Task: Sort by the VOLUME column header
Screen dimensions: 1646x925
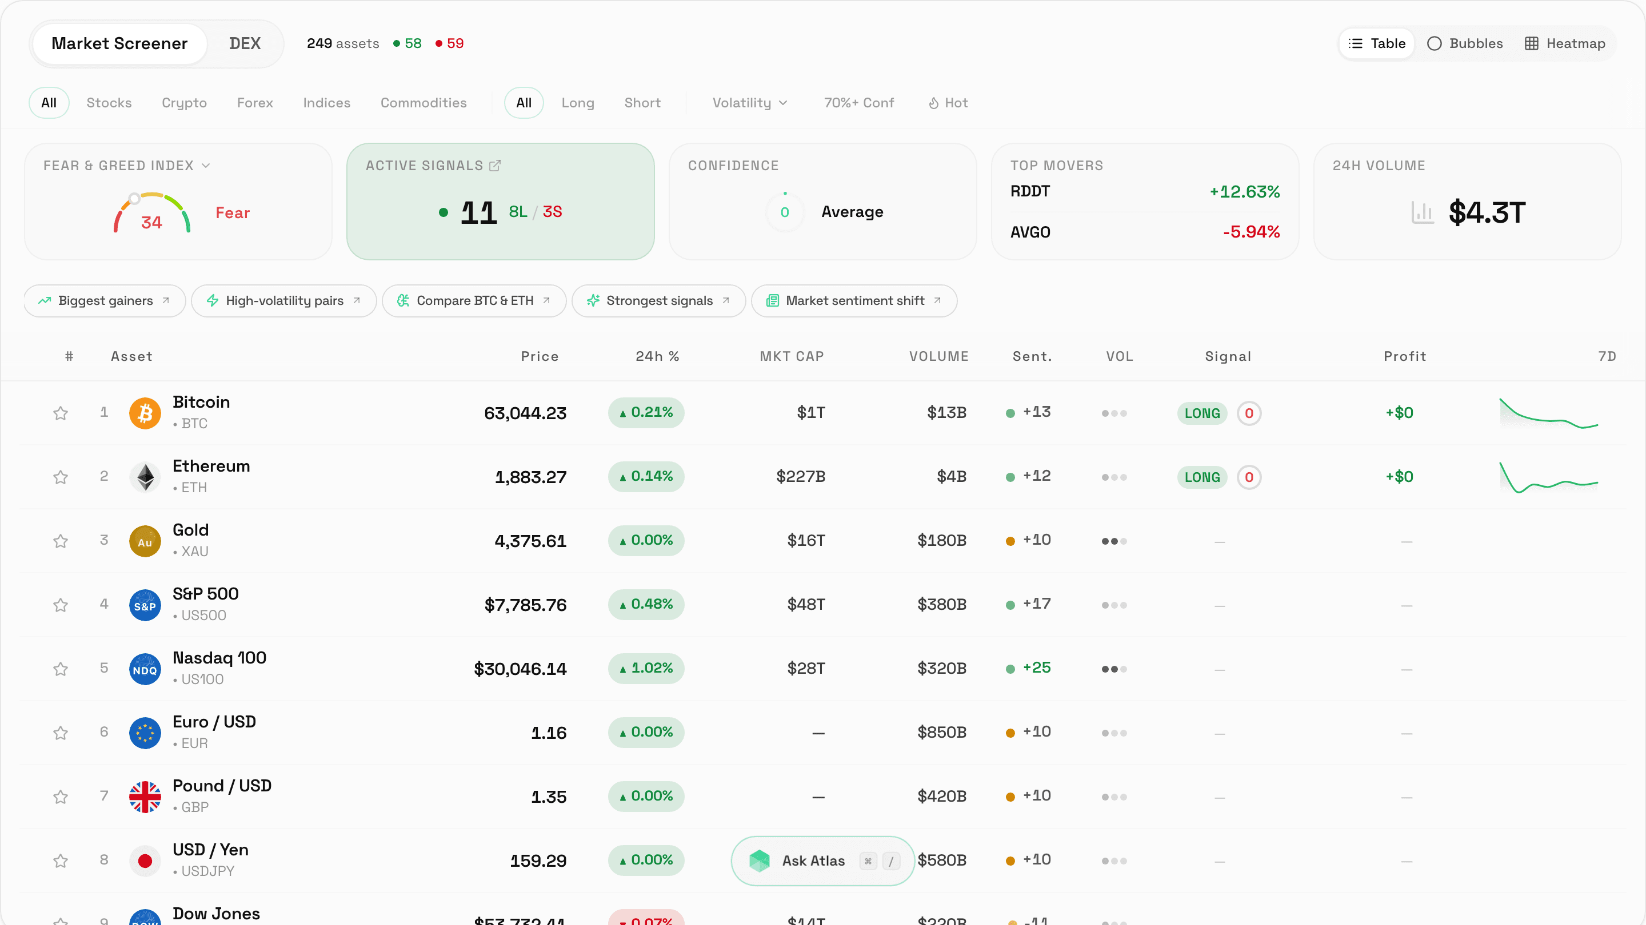Action: (938, 356)
